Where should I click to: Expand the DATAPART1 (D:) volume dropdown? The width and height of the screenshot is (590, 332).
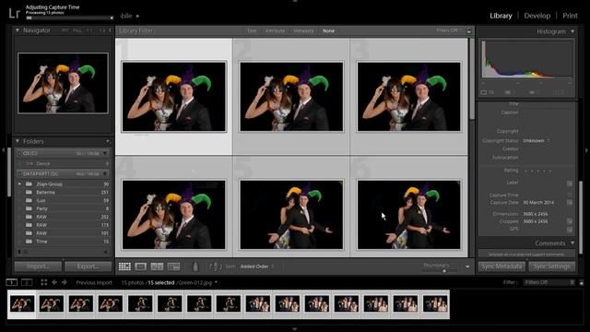click(x=105, y=174)
